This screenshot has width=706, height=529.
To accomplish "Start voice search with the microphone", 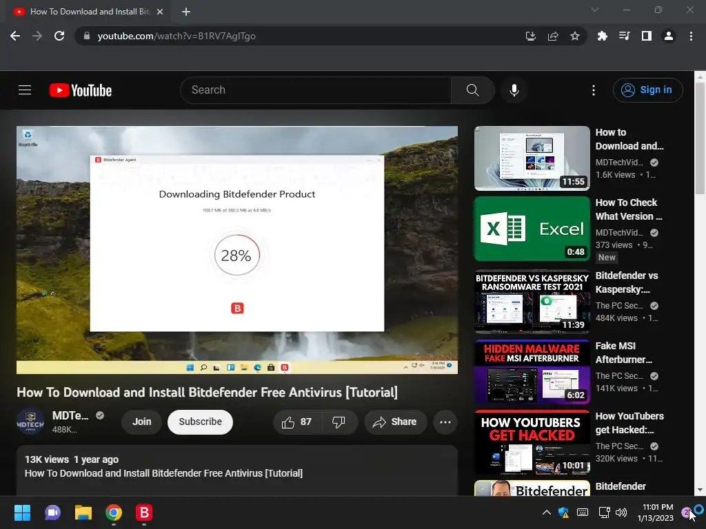I will [514, 90].
